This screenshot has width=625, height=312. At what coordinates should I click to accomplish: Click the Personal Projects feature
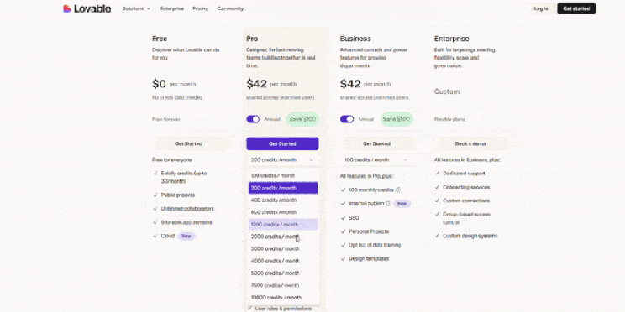click(369, 231)
